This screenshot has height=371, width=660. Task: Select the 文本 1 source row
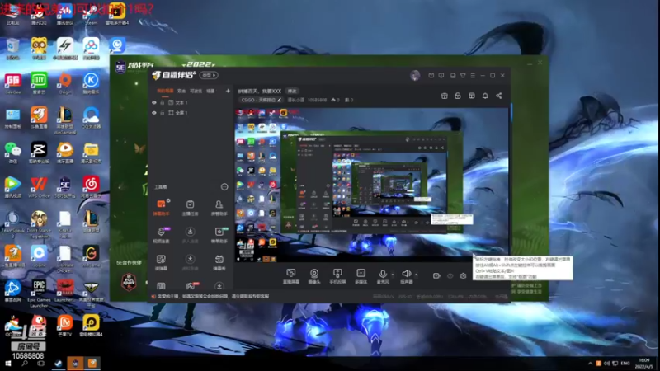191,102
